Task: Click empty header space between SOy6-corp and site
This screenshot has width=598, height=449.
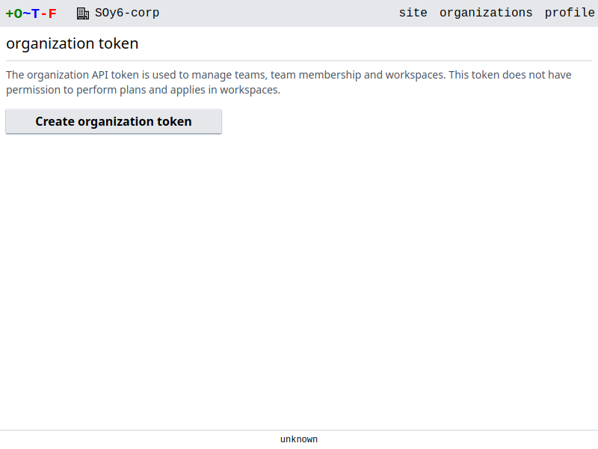Action: point(277,13)
